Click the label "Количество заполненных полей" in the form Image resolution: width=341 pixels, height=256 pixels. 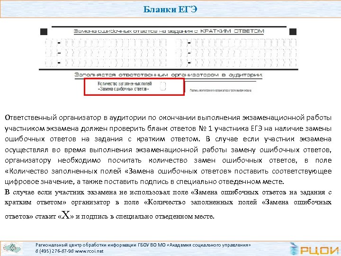point(125,83)
